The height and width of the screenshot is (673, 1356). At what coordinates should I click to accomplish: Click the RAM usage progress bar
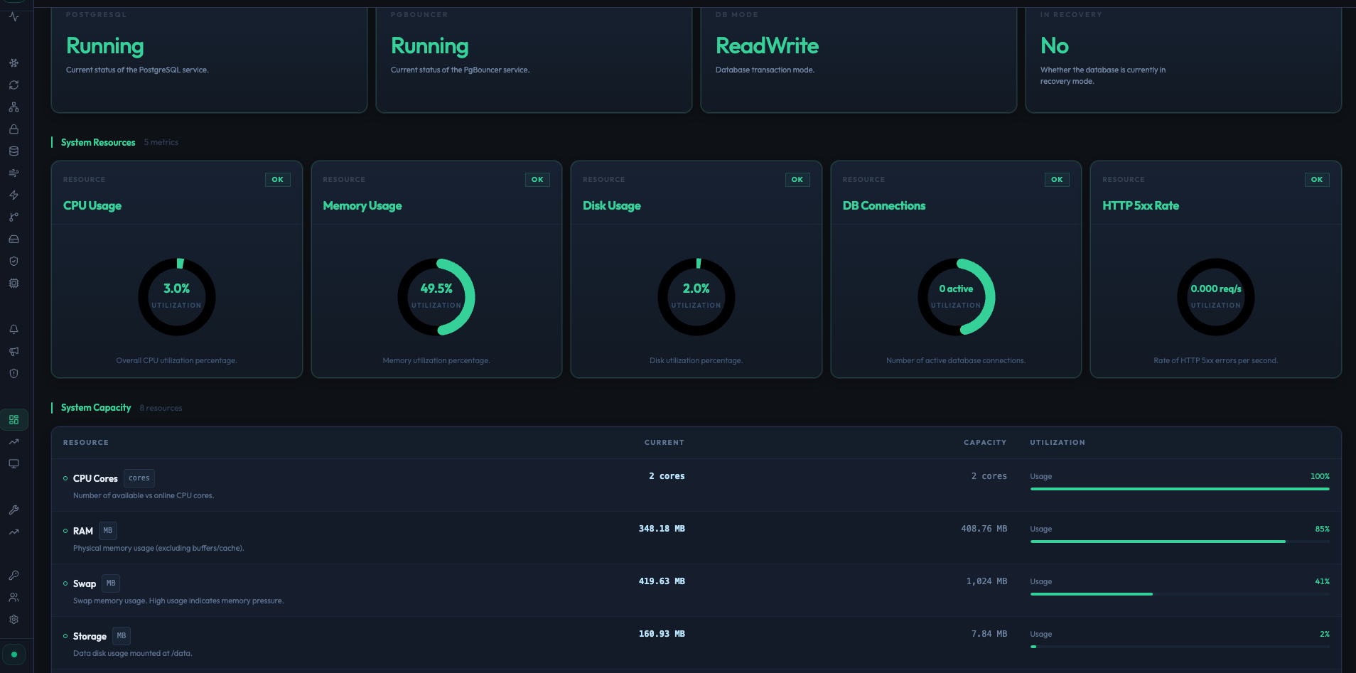click(x=1180, y=542)
